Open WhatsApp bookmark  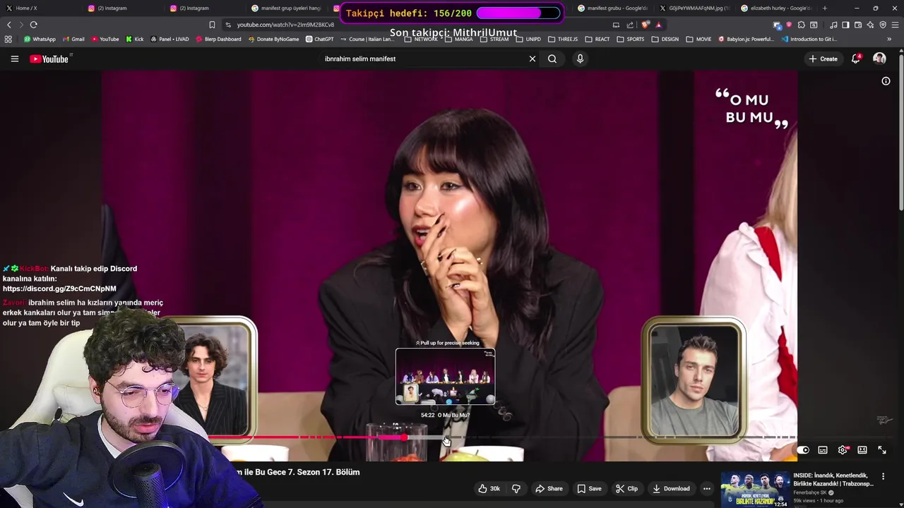[40, 39]
